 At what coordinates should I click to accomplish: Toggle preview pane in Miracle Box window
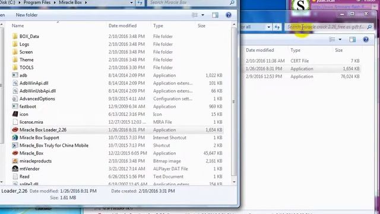pyautogui.click(x=215, y=15)
